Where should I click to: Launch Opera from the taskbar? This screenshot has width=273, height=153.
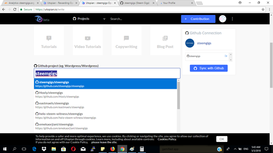tap(73, 149)
